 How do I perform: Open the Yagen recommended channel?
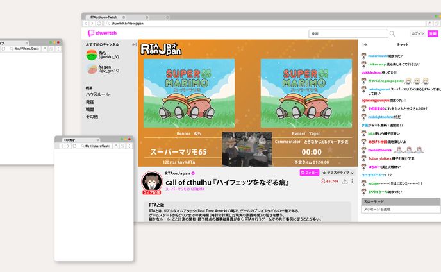click(x=103, y=69)
